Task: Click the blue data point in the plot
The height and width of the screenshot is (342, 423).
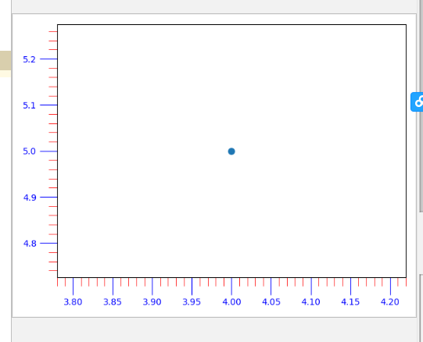Action: [231, 151]
